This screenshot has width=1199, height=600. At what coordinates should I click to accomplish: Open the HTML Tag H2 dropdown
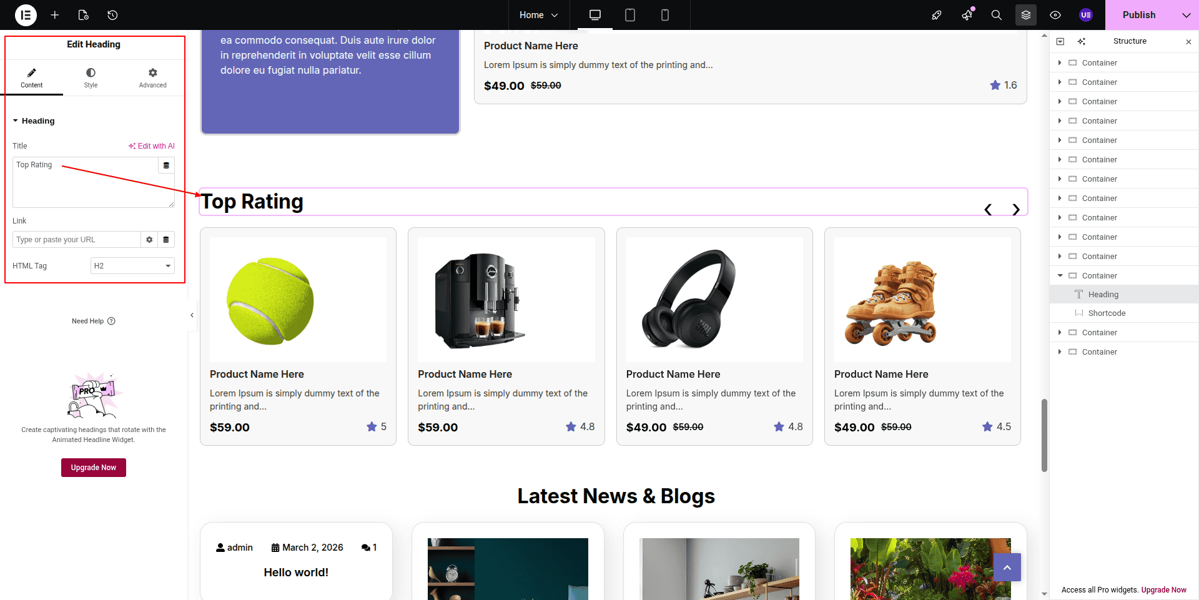click(x=132, y=266)
